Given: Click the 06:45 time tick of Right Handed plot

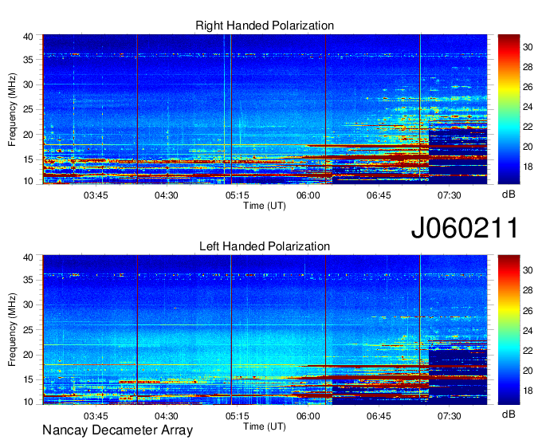Looking at the screenshot, I should tap(379, 195).
